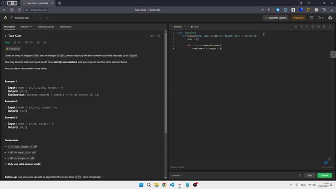Open the Solutions (29.3K) tab
Screen dimensions: 336x189
(x=46, y=27)
